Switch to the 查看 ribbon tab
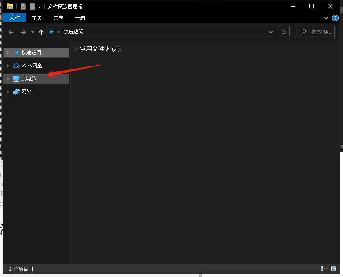 coord(80,18)
